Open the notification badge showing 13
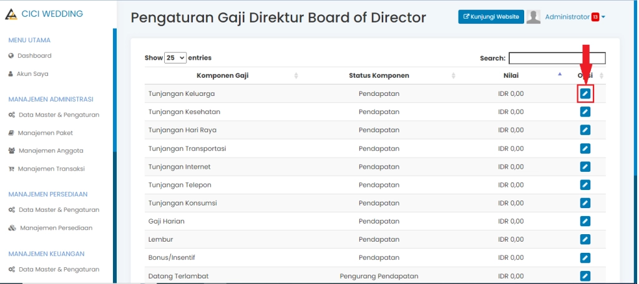The height and width of the screenshot is (284, 639). tap(595, 17)
